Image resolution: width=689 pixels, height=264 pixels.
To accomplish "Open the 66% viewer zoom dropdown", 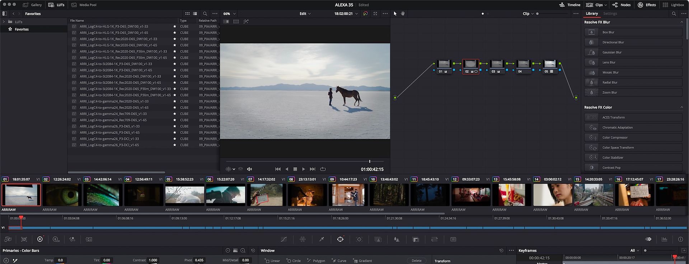I will (x=230, y=14).
